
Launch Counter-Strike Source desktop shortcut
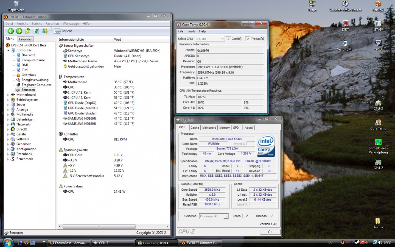point(346,6)
